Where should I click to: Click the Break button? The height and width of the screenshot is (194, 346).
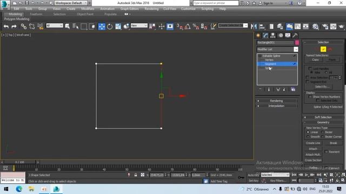click(333, 143)
